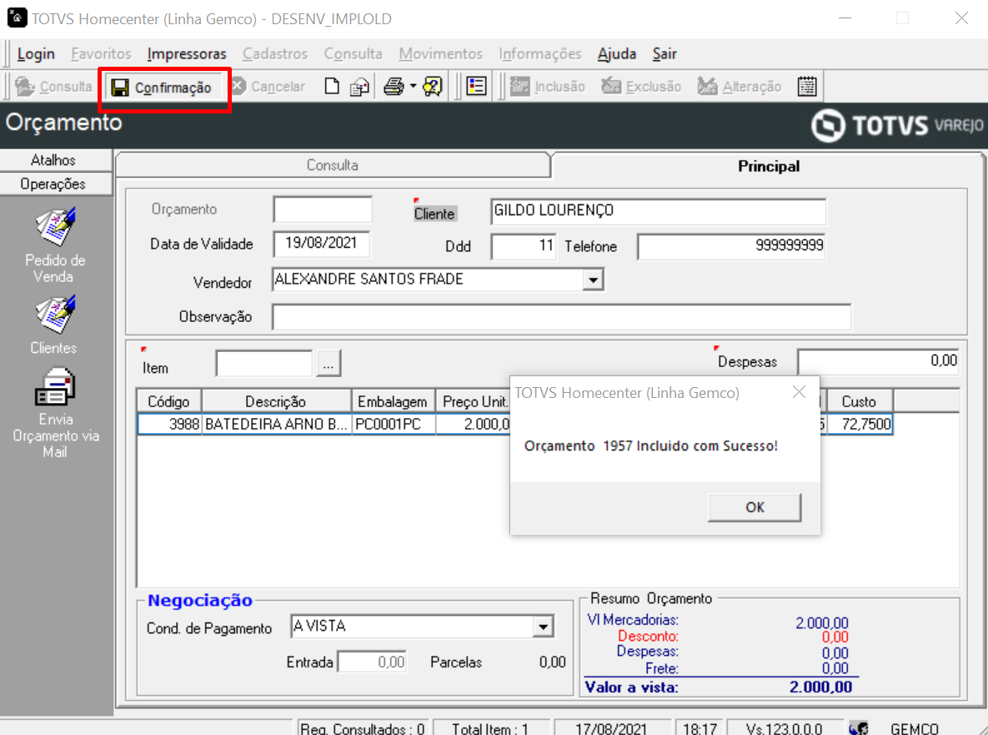
Task: Select the Operações side panel
Action: pyautogui.click(x=56, y=184)
